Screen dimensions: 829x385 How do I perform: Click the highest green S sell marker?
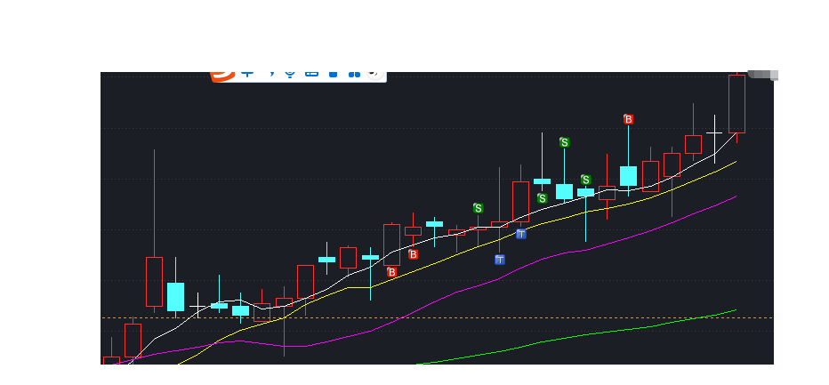(x=564, y=142)
